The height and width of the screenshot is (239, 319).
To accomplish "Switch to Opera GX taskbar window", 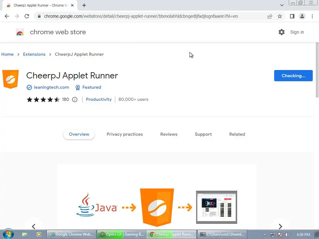I will (122, 234).
